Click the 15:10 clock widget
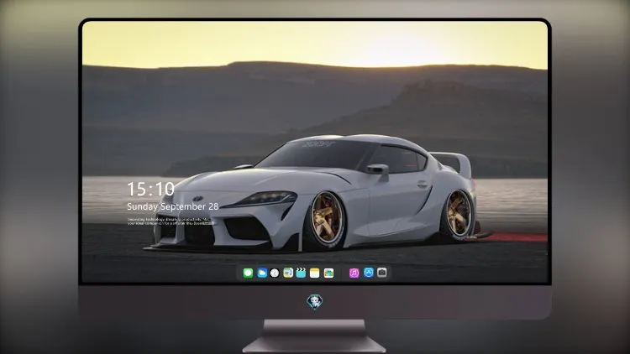This screenshot has height=354, width=630. [150, 189]
